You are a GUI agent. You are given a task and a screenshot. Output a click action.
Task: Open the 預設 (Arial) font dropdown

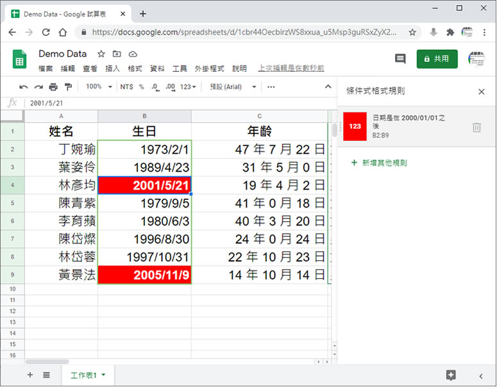point(233,86)
